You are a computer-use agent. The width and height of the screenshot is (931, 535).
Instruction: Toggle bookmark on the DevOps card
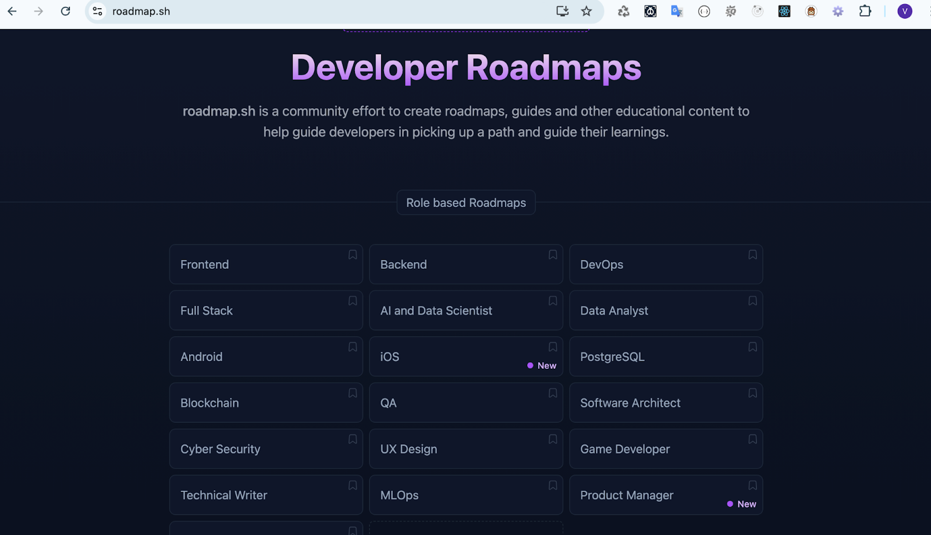tap(752, 255)
